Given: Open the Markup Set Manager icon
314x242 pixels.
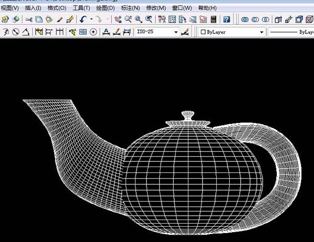Looking at the screenshot, I should coord(203,19).
